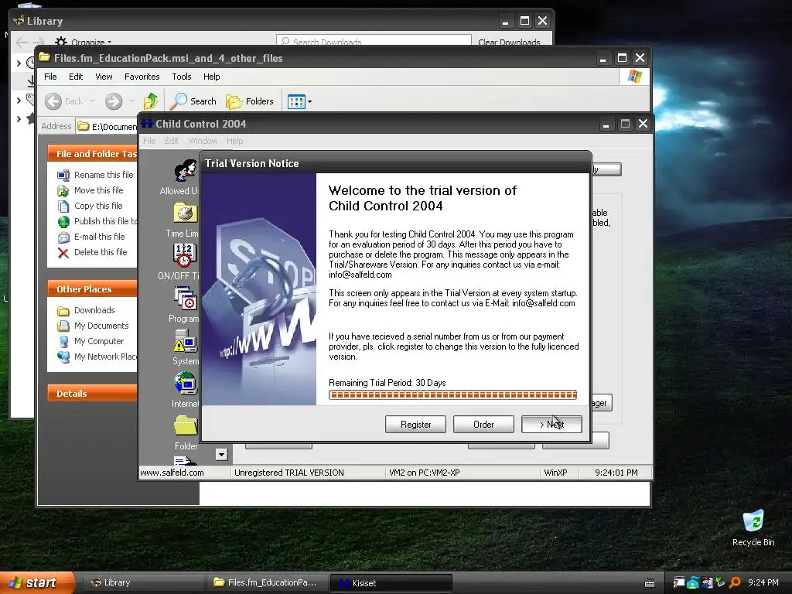The width and height of the screenshot is (792, 594).
Task: Click the Organize gear in Library window
Action: click(x=61, y=42)
